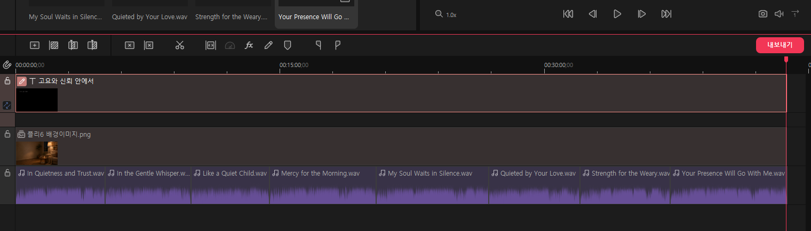The image size is (811, 231).
Task: Click the add track icon in timeline toolbar
Action: click(35, 45)
